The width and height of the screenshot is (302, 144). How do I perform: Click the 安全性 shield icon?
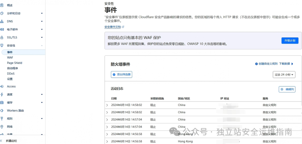(x=2, y=46)
